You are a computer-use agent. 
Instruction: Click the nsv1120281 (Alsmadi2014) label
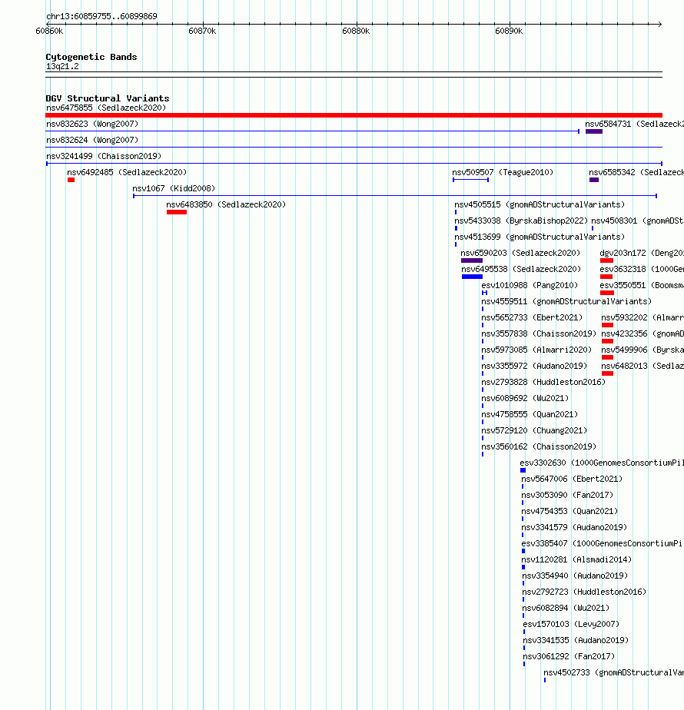pyautogui.click(x=576, y=560)
